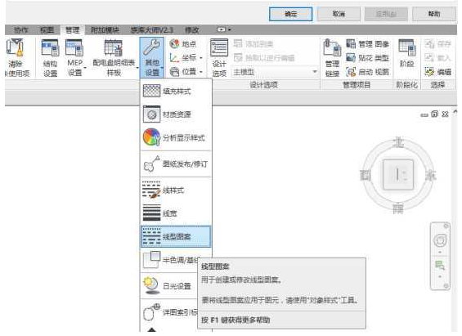The width and height of the screenshot is (462, 336).
Task: Open the 阶段 phases tool
Action: point(407,54)
